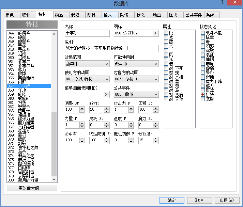
Task: Click the skill list scrollbar down arrow
Action: pyautogui.click(x=54, y=179)
